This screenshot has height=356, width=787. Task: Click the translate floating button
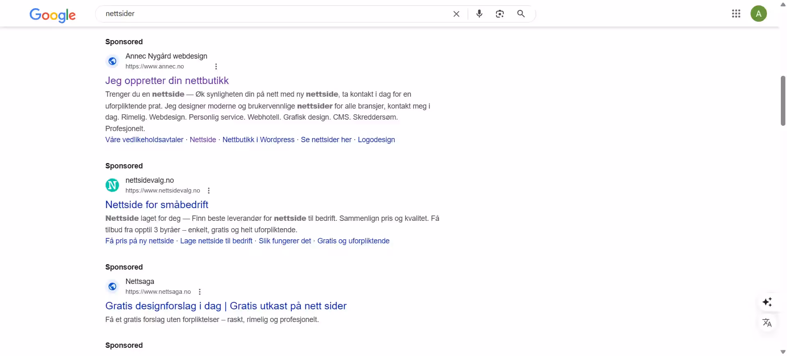coord(767,323)
